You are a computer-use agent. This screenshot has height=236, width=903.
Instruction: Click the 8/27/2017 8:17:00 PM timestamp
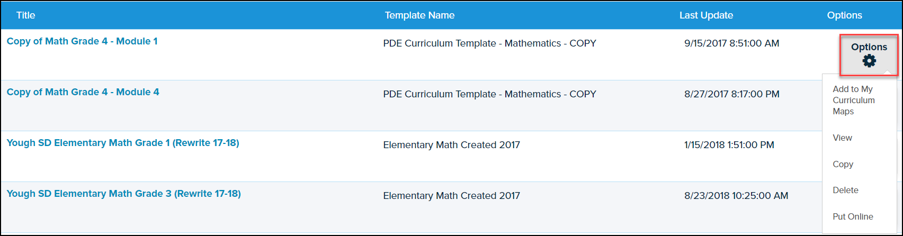(731, 94)
